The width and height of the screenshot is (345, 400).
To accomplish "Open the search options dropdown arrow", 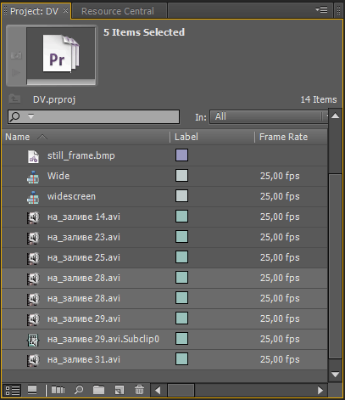I will click(31, 116).
